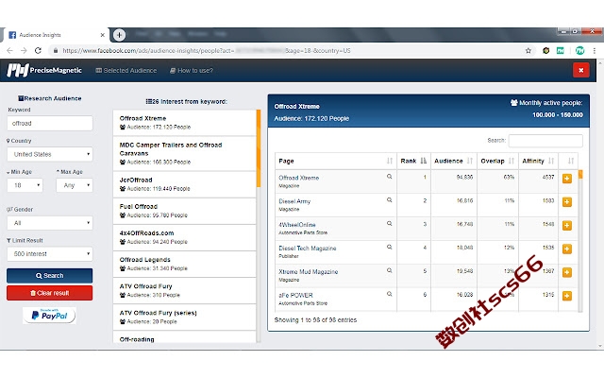The width and height of the screenshot is (604, 378).
Task: Click the back navigation arrow in browser
Action: (x=9, y=50)
